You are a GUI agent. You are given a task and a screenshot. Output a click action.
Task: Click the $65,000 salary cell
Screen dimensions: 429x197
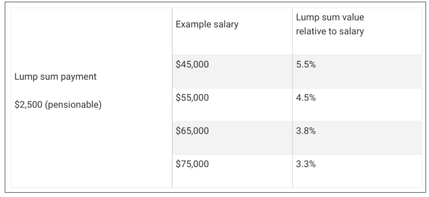click(192, 131)
